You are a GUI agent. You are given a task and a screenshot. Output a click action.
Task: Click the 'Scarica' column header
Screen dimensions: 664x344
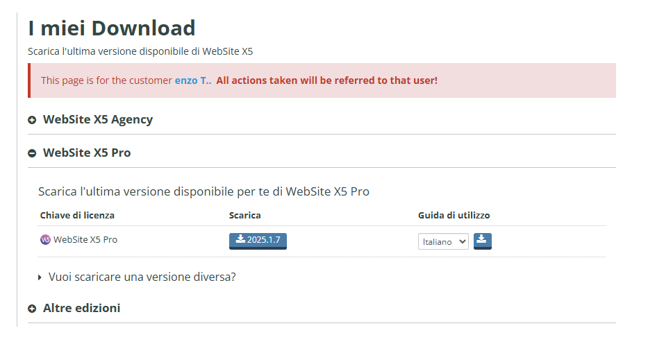244,215
